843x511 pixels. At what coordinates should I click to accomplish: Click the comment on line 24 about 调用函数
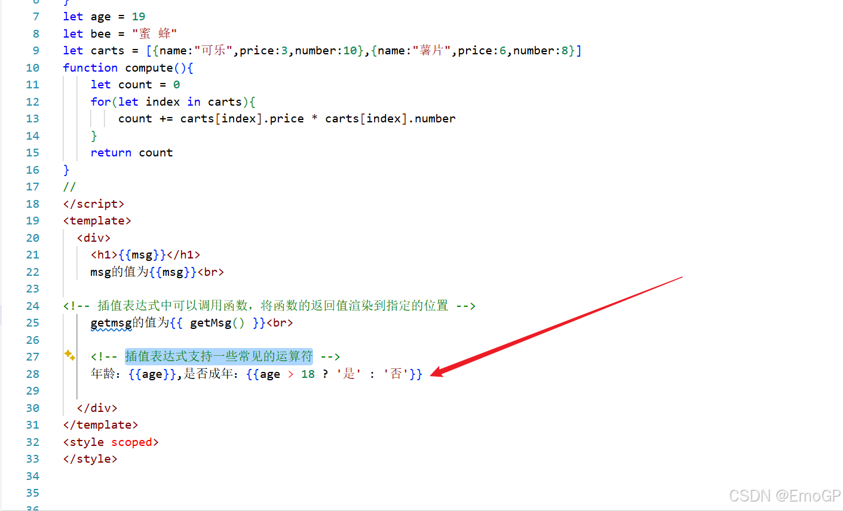click(269, 306)
